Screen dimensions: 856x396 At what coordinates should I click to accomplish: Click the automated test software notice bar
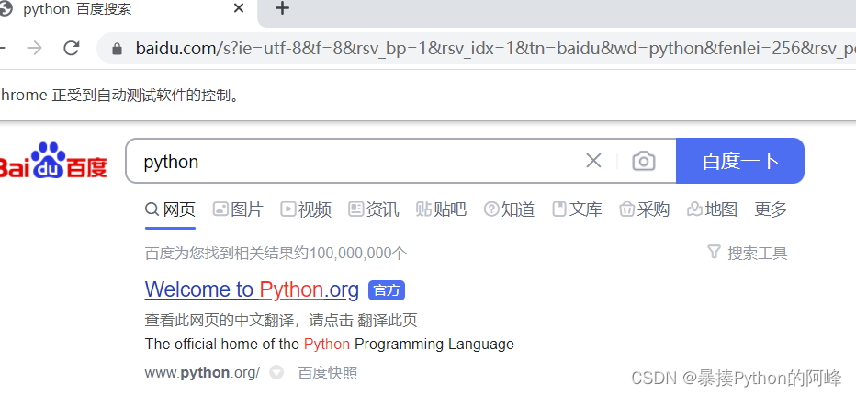pos(428,95)
